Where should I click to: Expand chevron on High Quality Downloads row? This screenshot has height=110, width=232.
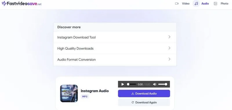[170, 48]
